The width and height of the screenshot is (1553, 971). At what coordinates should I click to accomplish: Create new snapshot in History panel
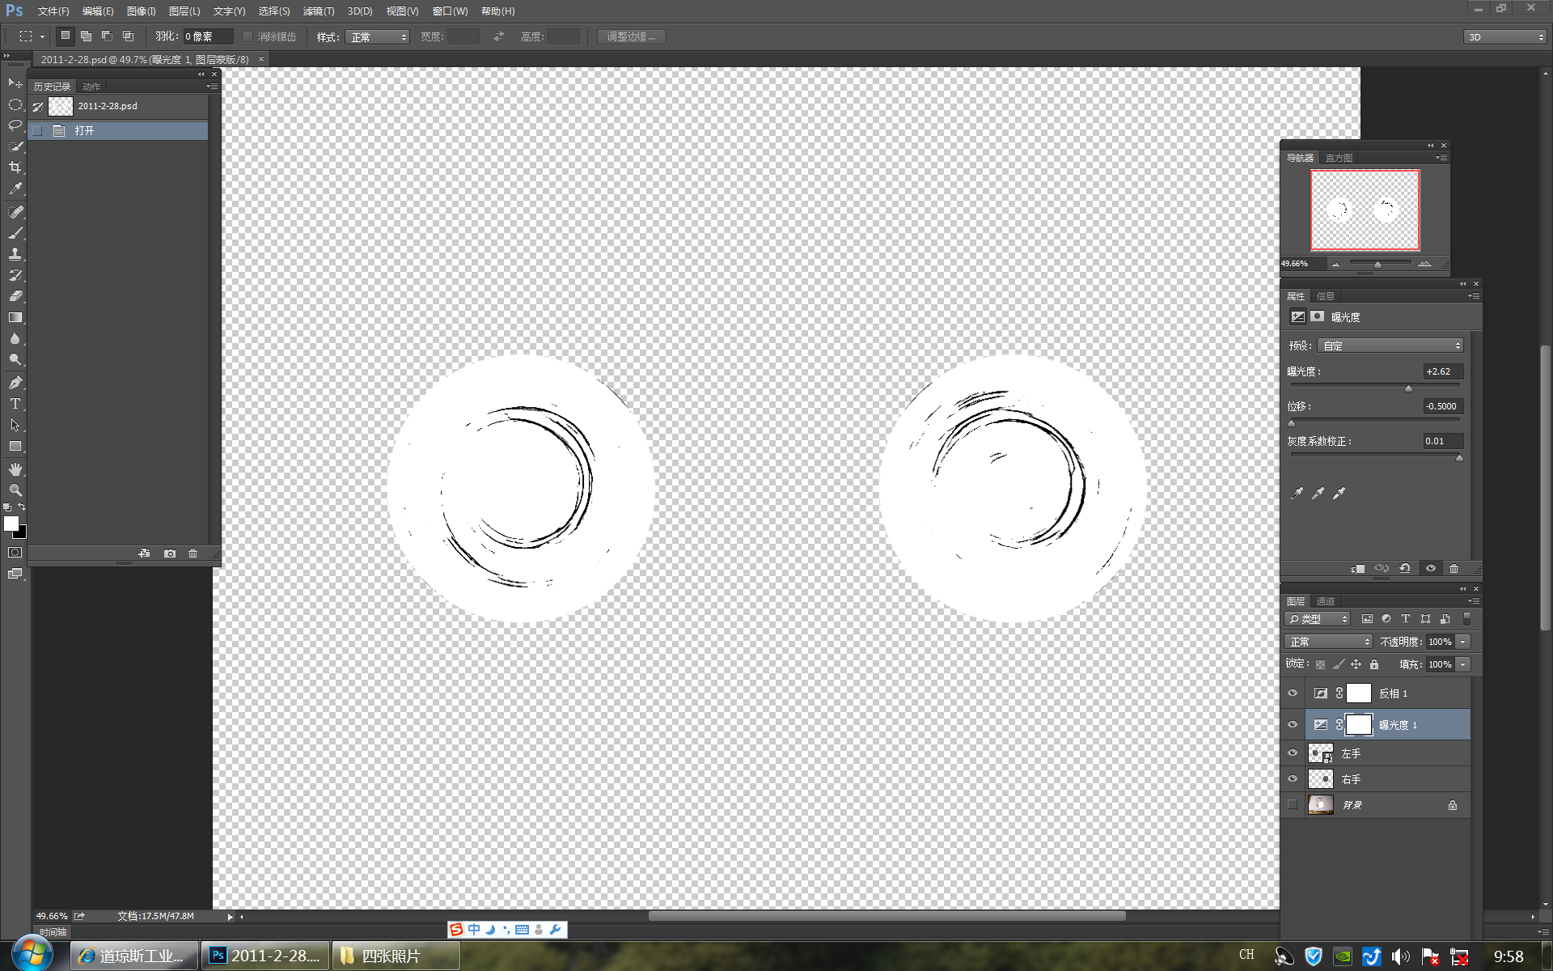(169, 553)
